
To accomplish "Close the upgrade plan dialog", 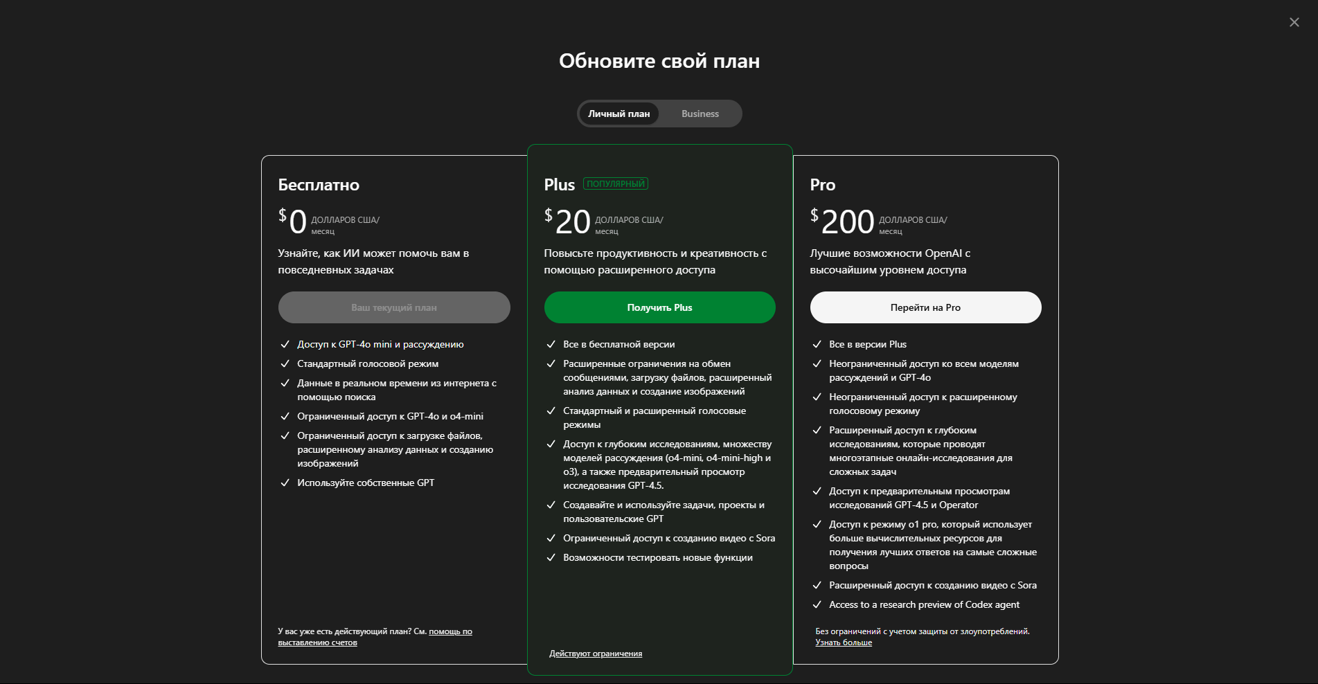I will tap(1294, 22).
